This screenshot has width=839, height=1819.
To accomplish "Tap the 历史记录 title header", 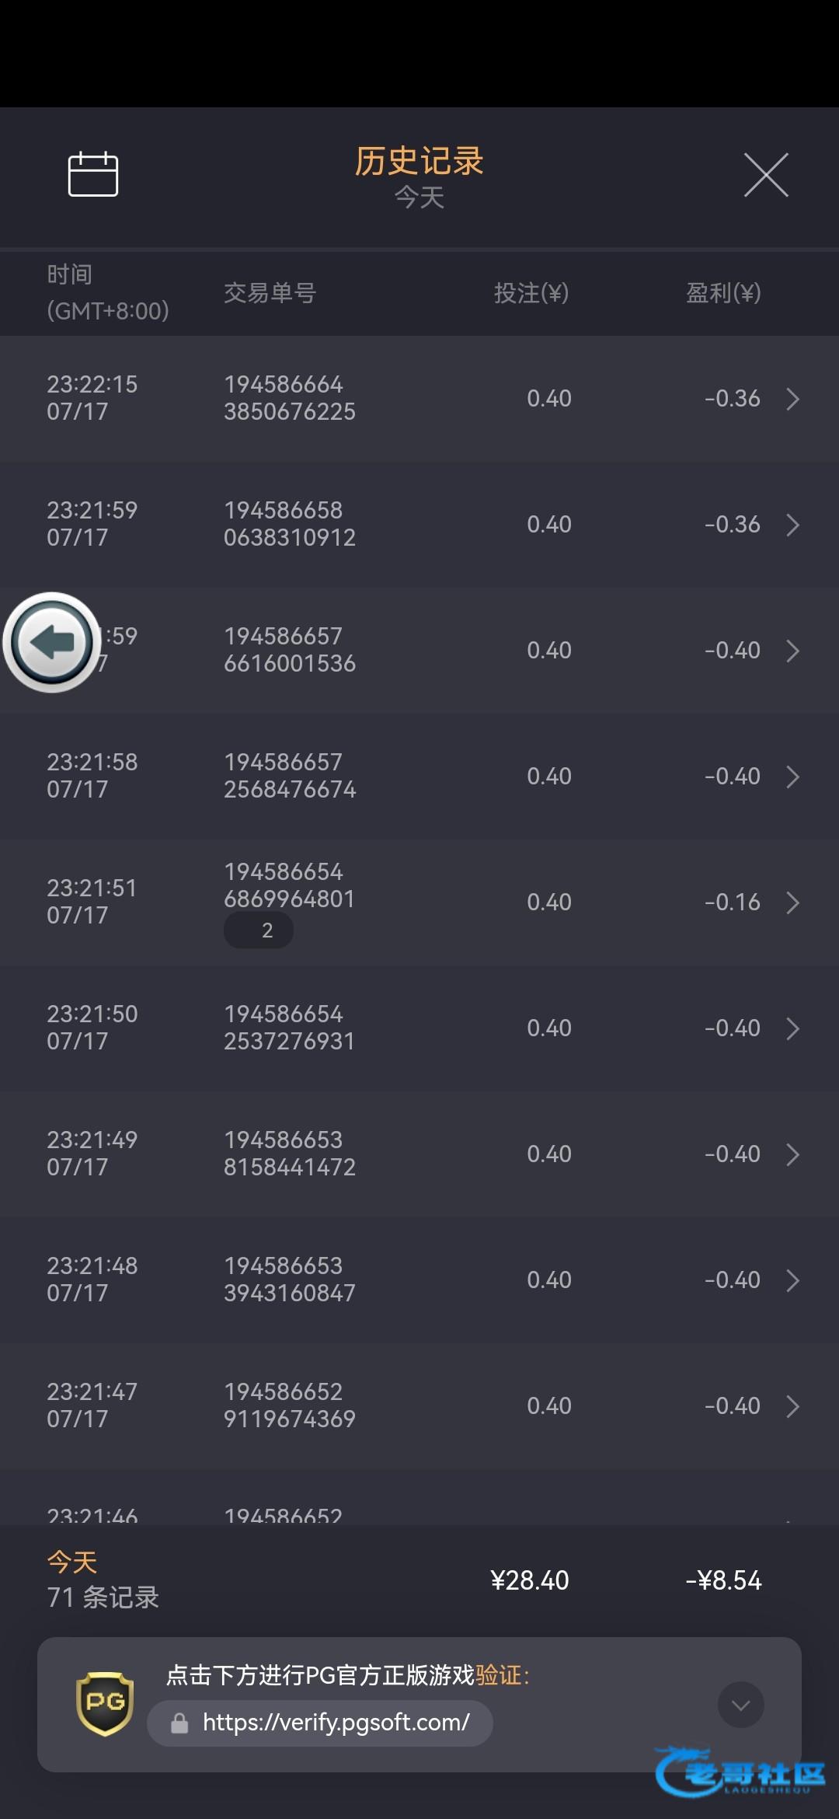I will tap(419, 162).
